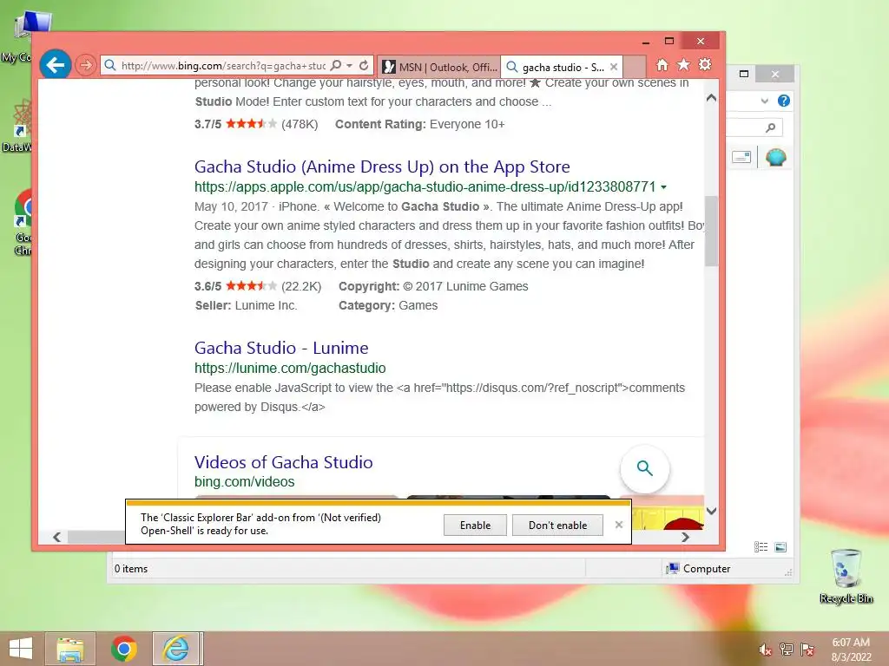Choose Don't enable for the add-on

pos(557,525)
